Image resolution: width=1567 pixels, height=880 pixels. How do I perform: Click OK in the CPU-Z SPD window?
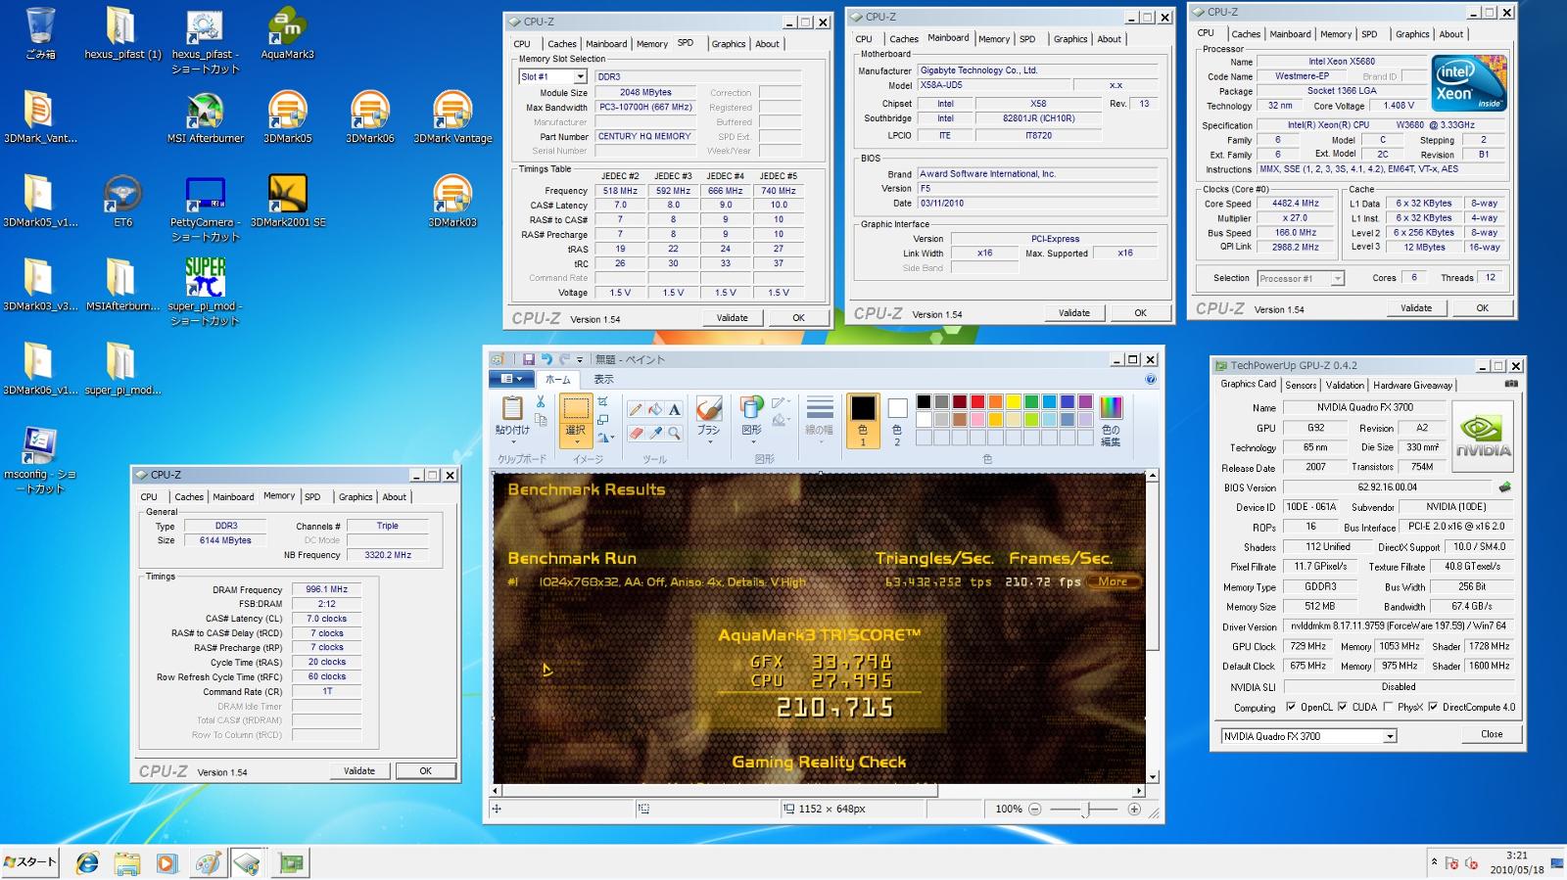click(x=798, y=318)
